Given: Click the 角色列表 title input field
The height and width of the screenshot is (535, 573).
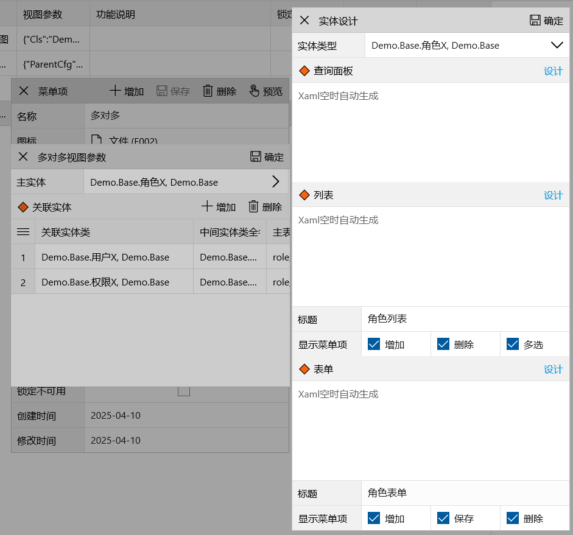Looking at the screenshot, I should 465,319.
